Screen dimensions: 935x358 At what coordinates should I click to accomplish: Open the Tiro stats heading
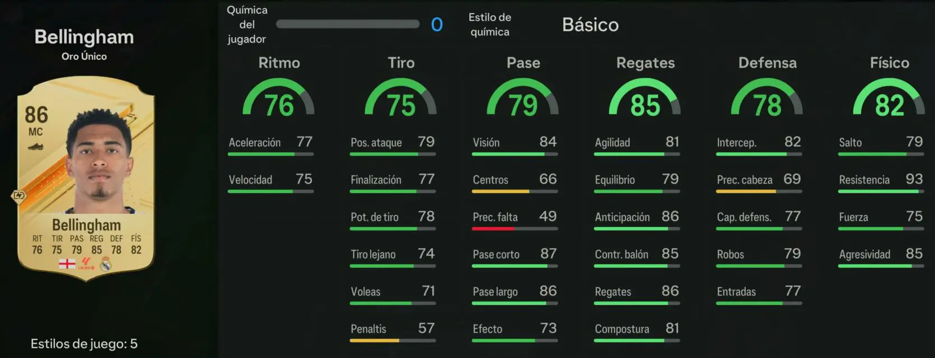point(401,63)
